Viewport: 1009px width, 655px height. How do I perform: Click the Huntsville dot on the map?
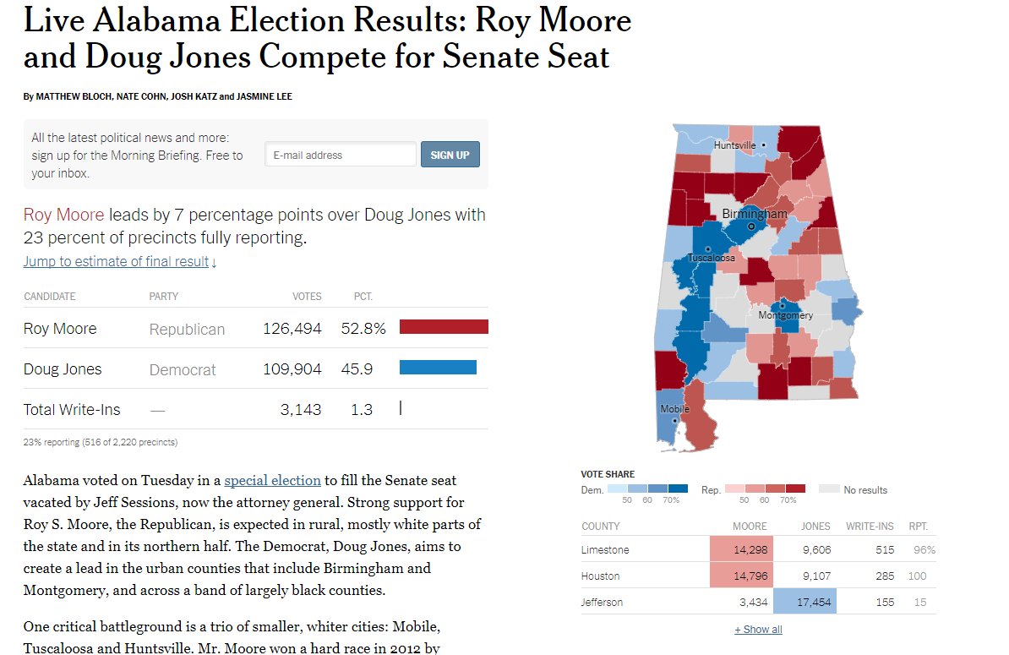(x=764, y=145)
